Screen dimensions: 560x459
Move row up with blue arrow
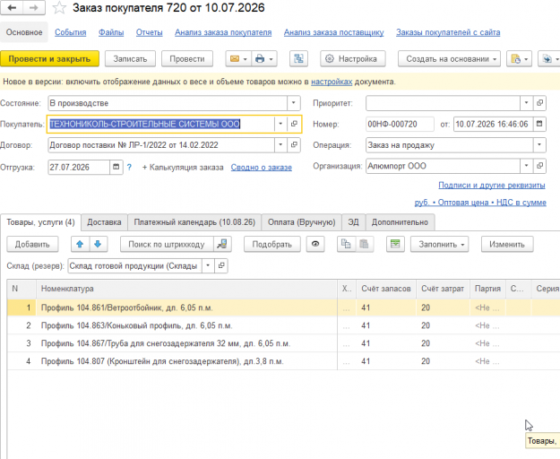click(x=80, y=245)
